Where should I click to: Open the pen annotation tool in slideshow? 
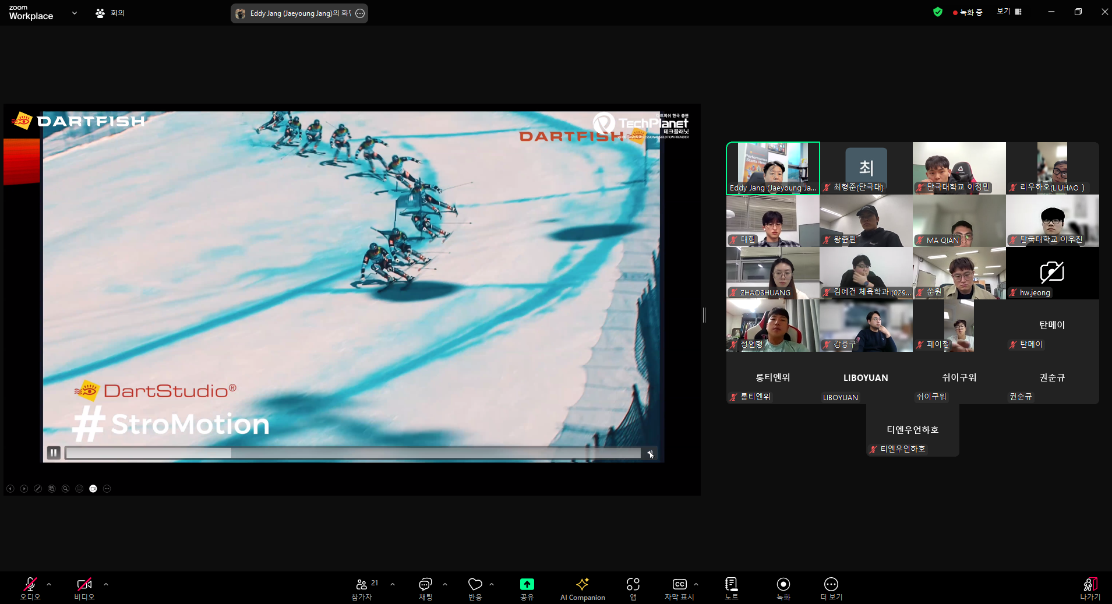38,489
